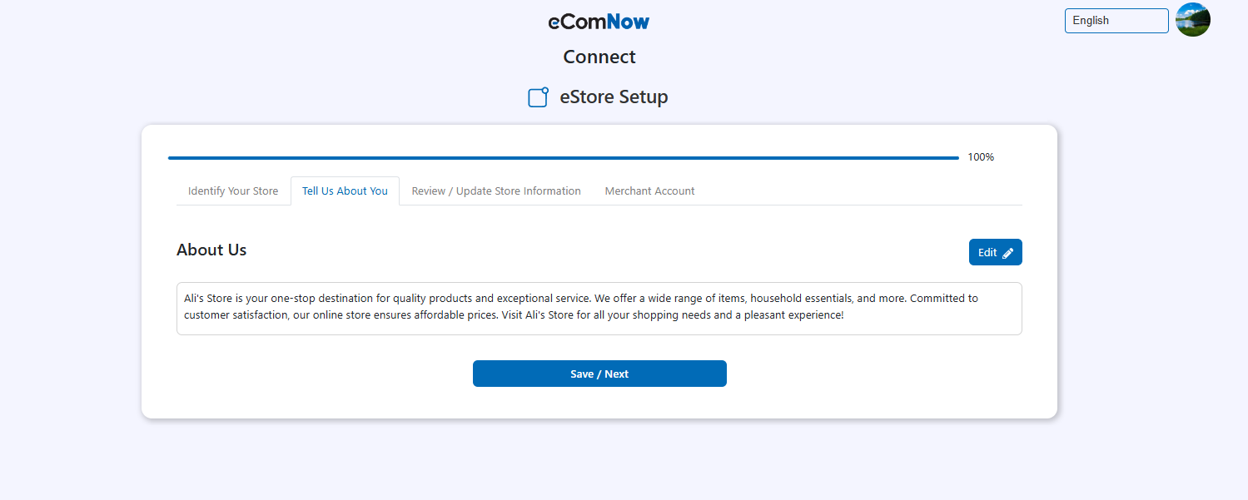
Task: Click the About Us section heading
Action: point(211,250)
